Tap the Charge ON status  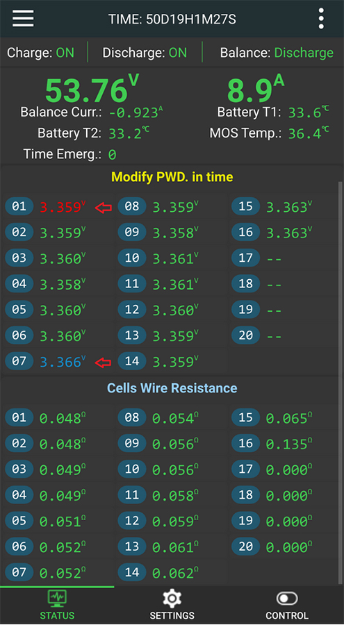pos(41,53)
